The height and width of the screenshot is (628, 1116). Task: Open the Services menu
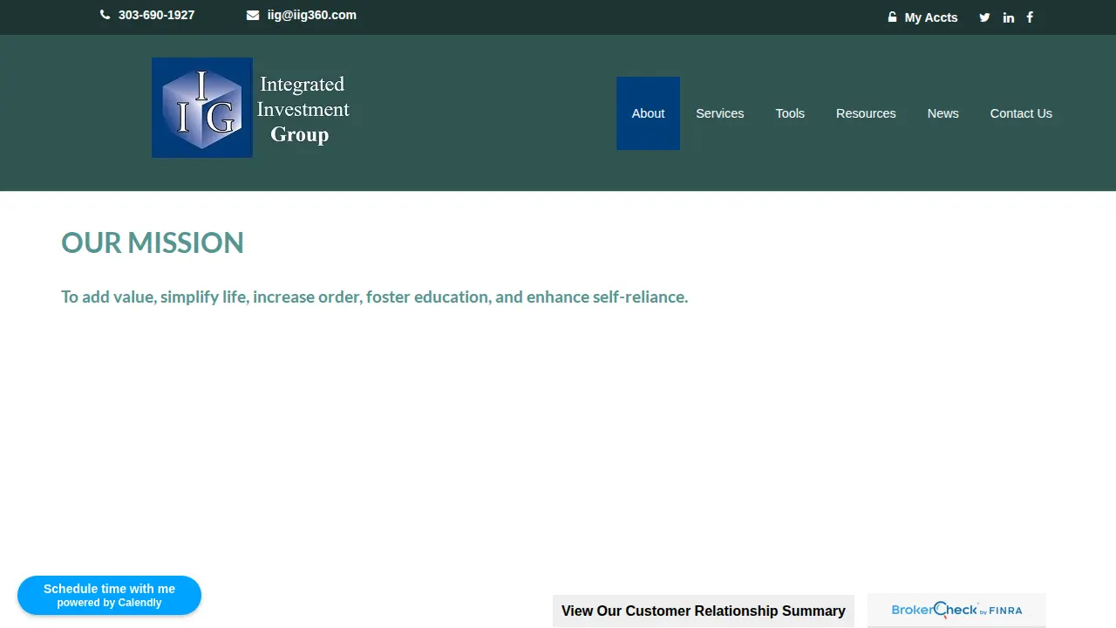pyautogui.click(x=720, y=113)
